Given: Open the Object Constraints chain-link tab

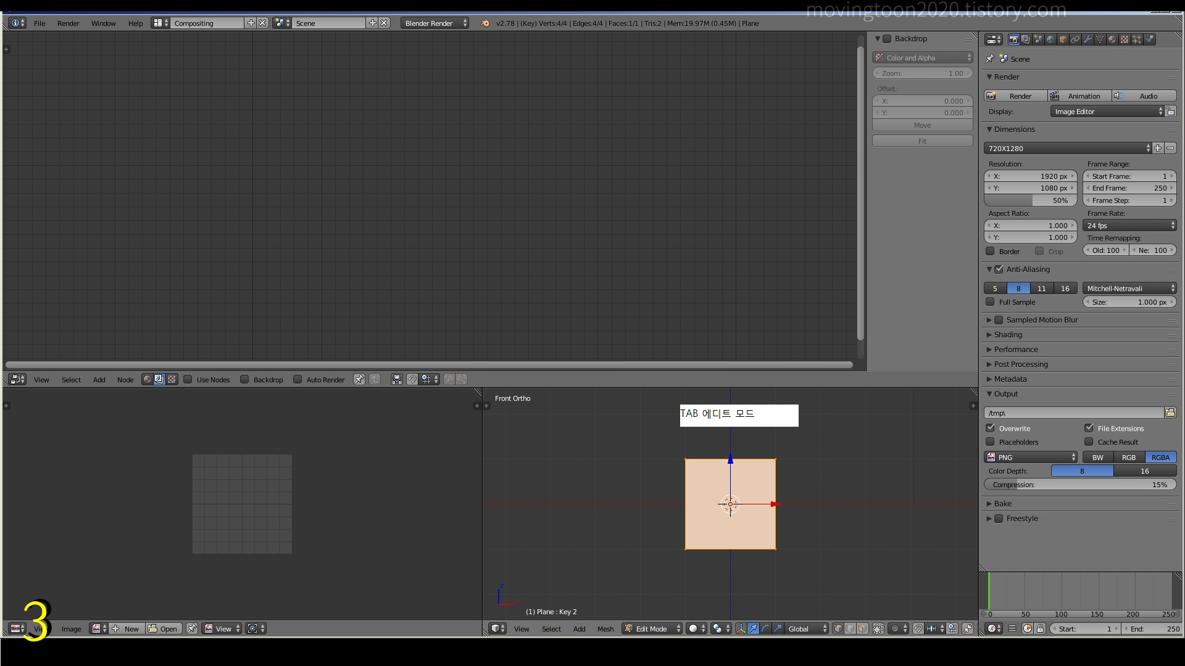Looking at the screenshot, I should (x=1075, y=39).
